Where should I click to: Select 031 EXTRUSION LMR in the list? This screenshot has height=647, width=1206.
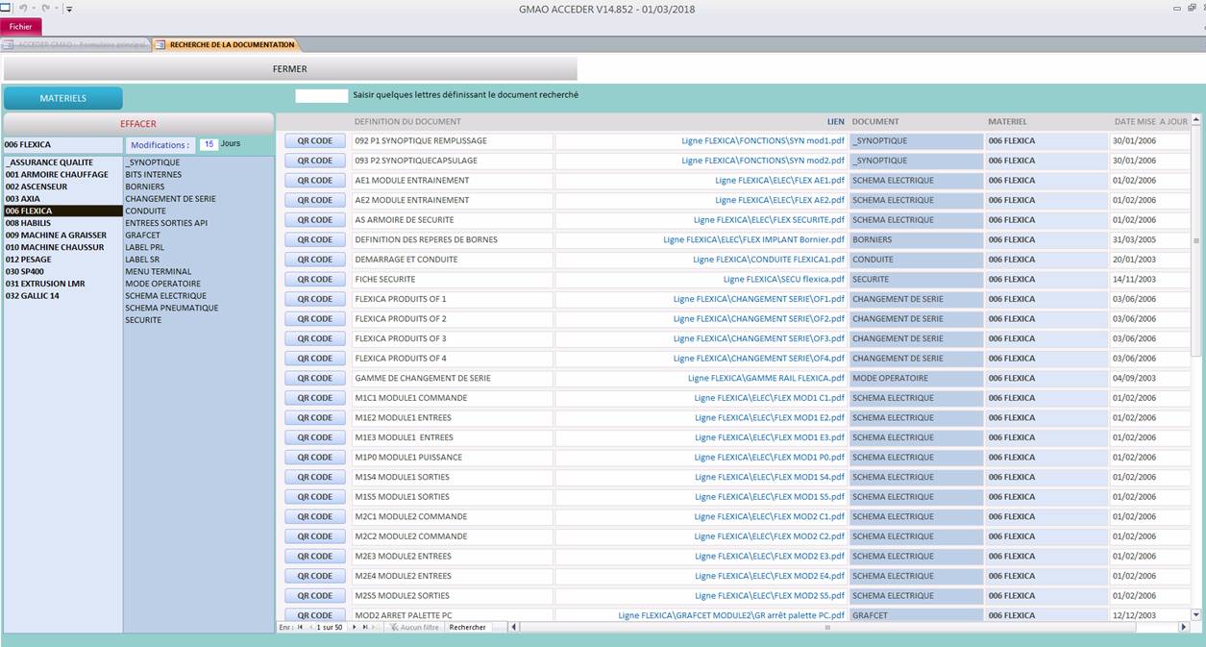(62, 284)
